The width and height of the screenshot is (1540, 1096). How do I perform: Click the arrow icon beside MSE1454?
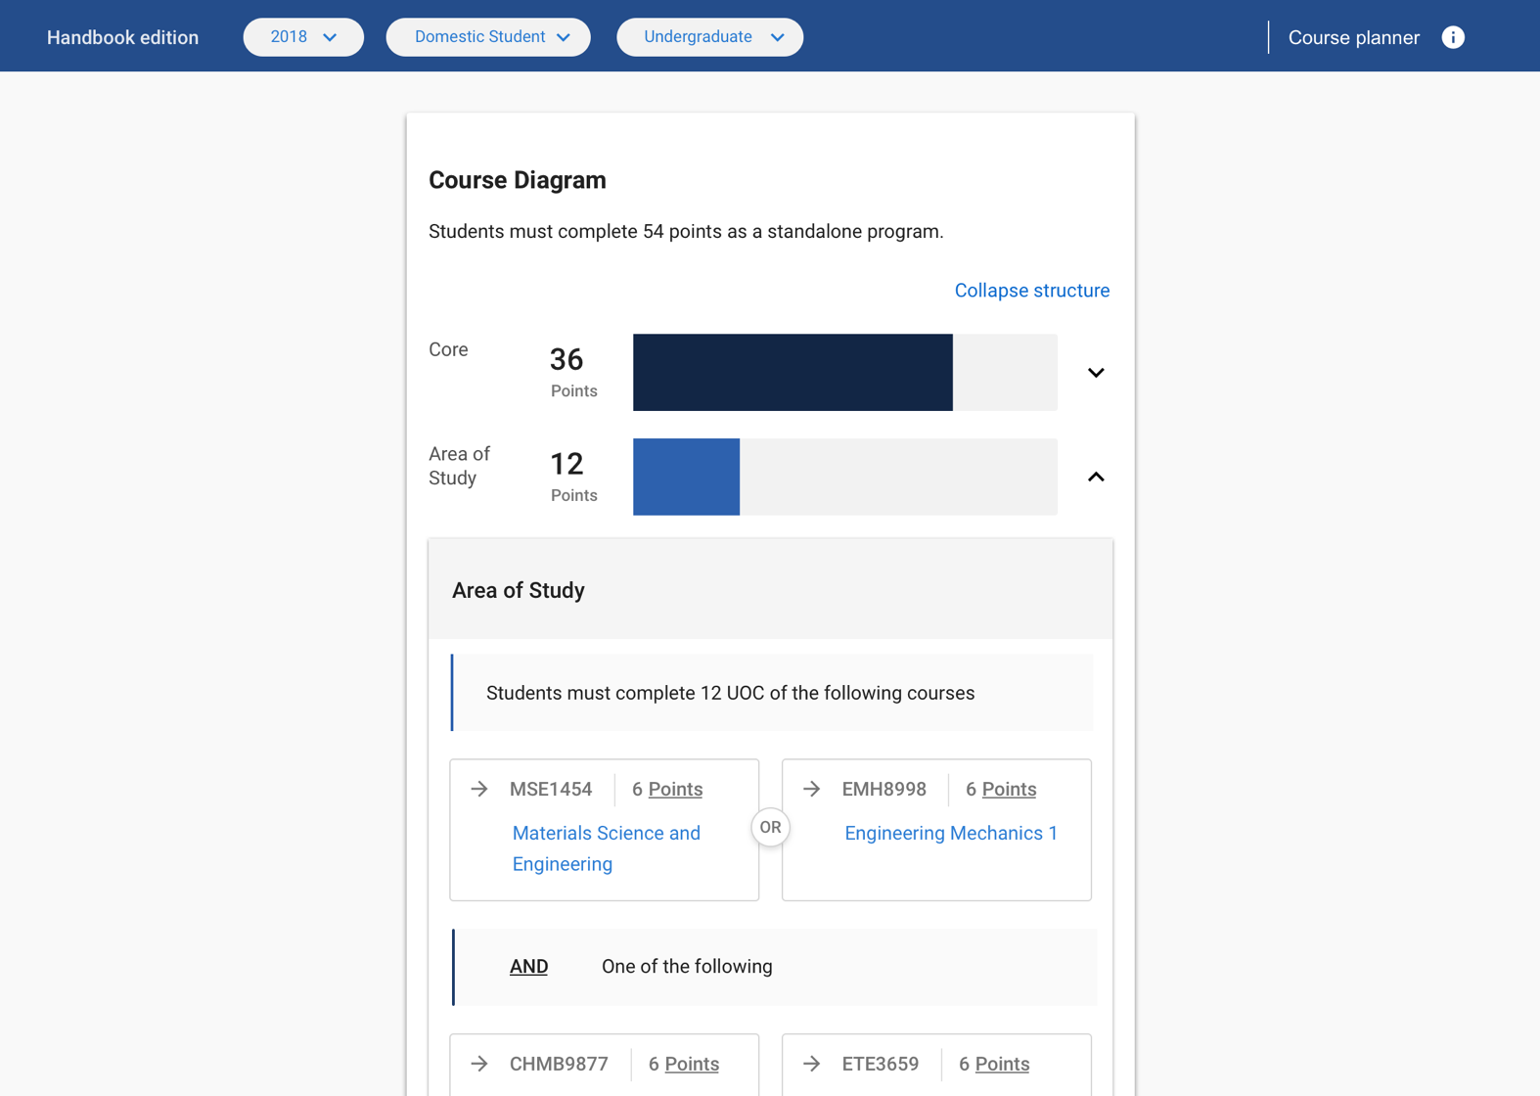coord(479,789)
